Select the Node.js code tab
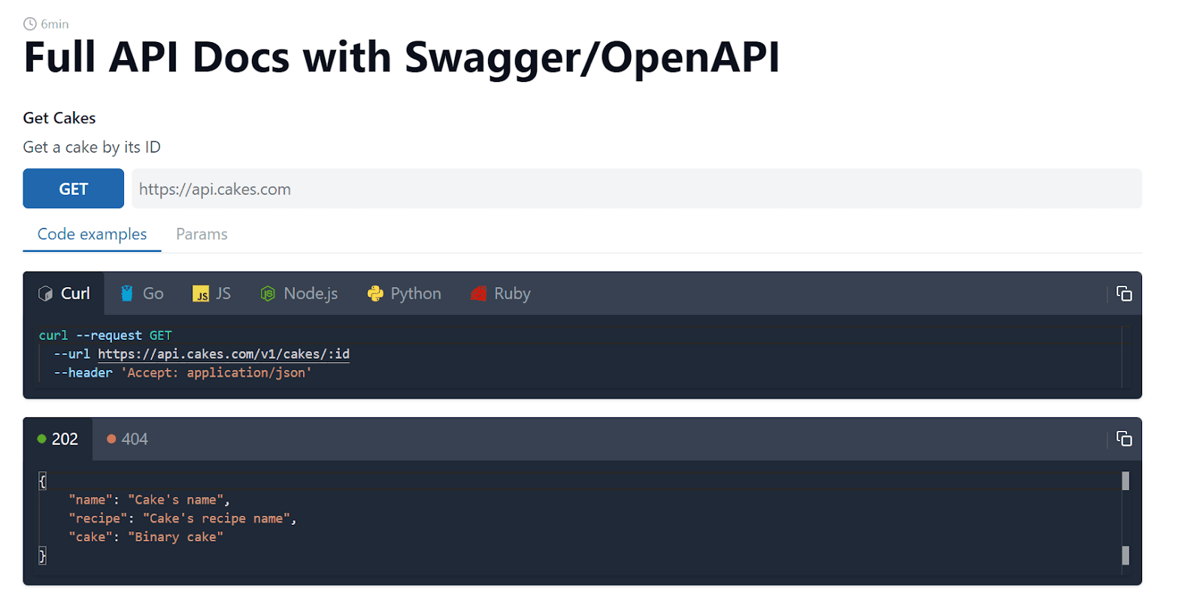 299,293
